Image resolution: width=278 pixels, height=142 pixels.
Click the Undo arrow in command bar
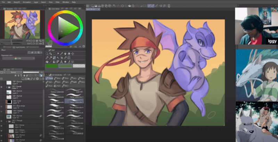(x=114, y=6)
